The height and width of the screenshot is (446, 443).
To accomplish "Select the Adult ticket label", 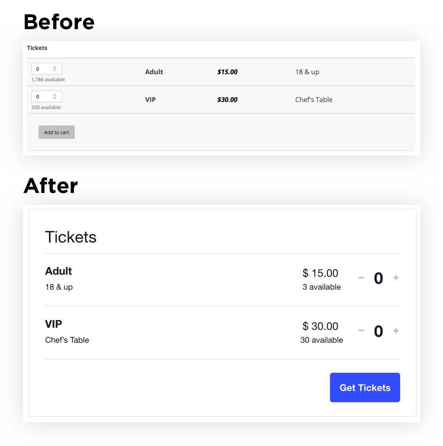I will [154, 72].
